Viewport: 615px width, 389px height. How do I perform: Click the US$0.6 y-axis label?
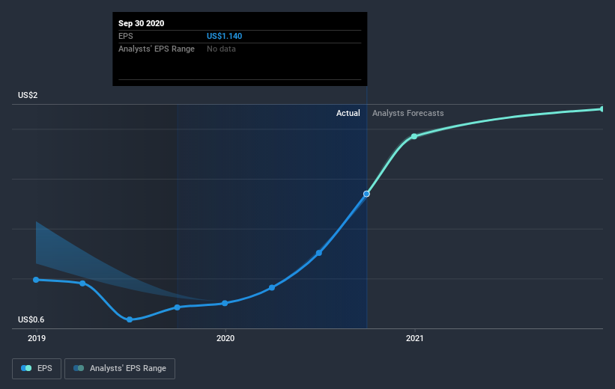pos(31,319)
